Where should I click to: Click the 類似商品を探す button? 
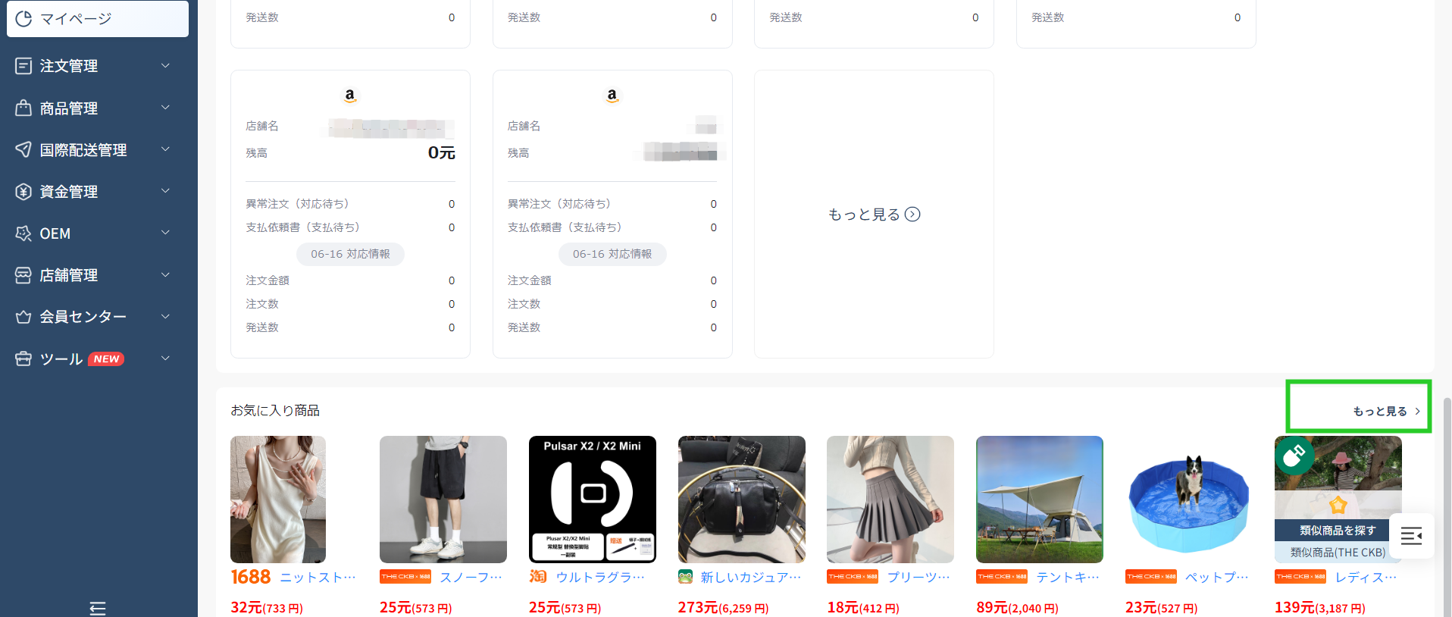coord(1337,531)
